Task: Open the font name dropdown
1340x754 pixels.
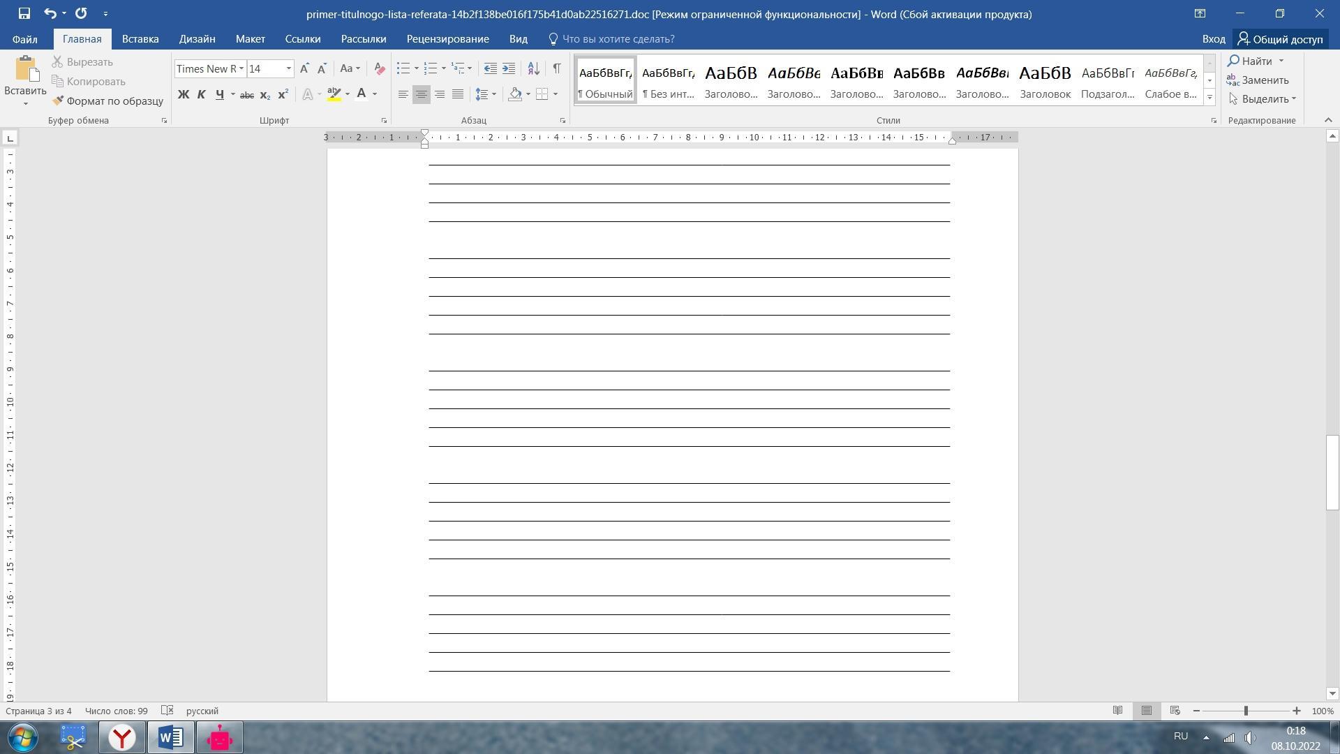Action: tap(241, 68)
